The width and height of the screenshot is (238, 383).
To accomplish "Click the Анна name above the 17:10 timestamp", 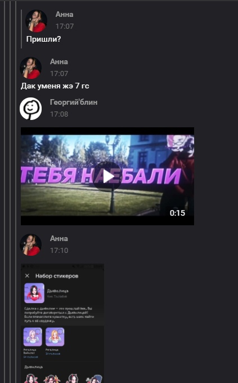I will pos(59,238).
